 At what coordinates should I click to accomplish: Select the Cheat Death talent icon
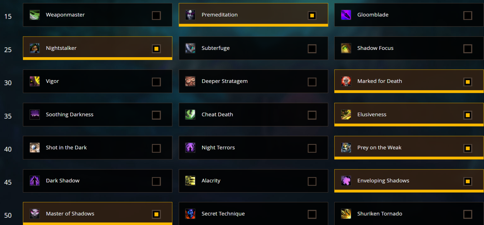190,114
